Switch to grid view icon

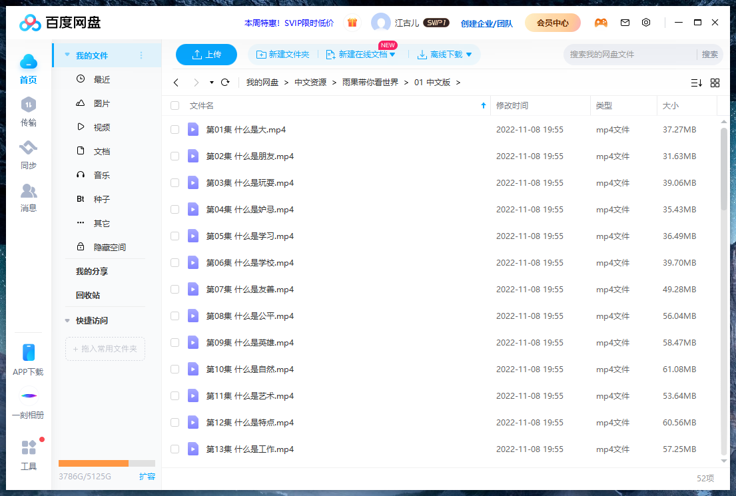(x=715, y=83)
